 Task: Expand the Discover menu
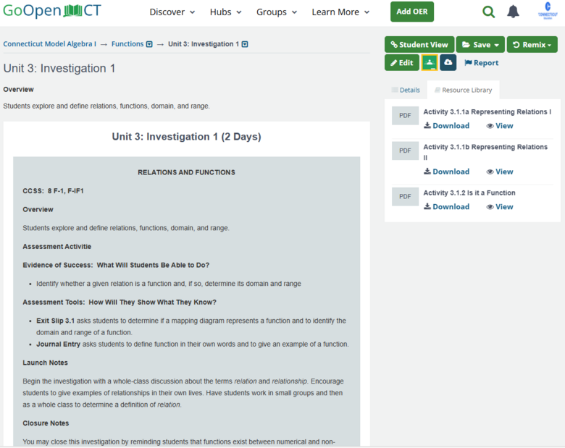pyautogui.click(x=172, y=12)
